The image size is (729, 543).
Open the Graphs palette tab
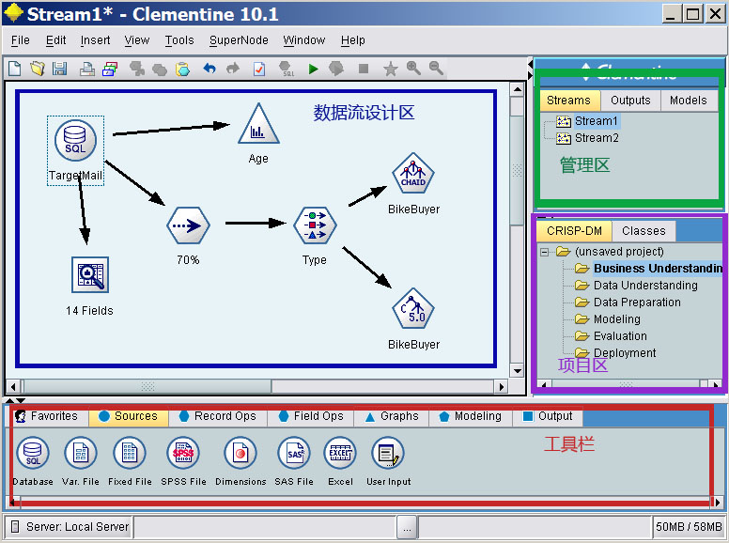coord(392,416)
